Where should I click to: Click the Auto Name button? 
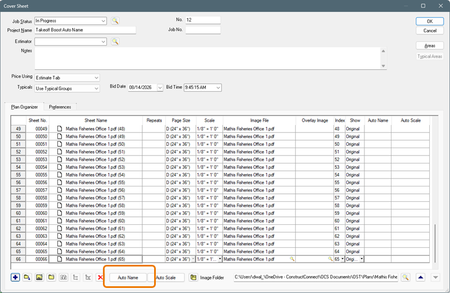(x=128, y=277)
